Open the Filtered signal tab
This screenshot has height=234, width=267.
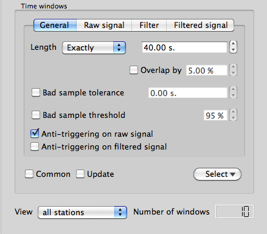coord(200,26)
